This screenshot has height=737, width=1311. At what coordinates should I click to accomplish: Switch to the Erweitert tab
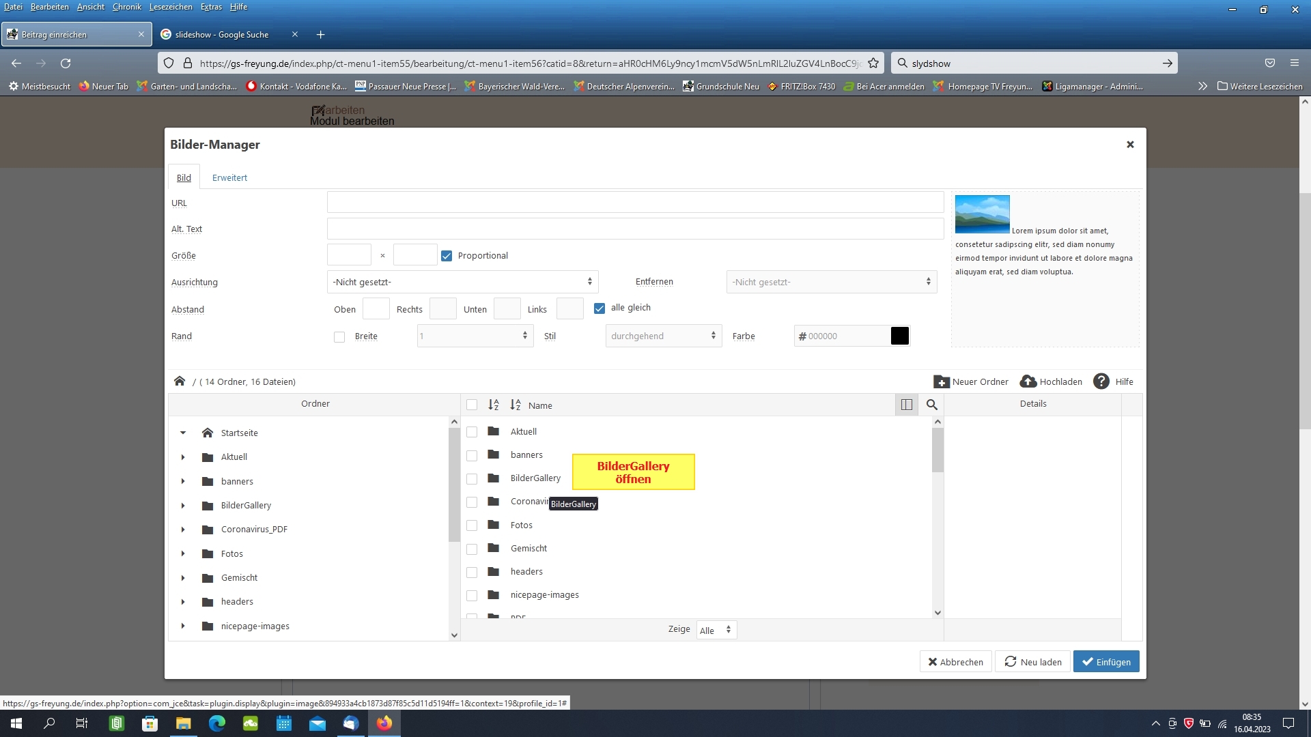point(229,177)
